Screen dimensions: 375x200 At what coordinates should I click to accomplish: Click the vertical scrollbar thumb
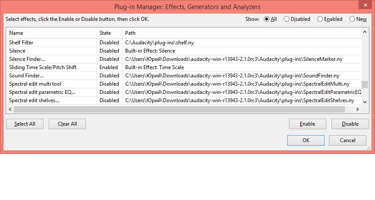pyautogui.click(x=365, y=85)
